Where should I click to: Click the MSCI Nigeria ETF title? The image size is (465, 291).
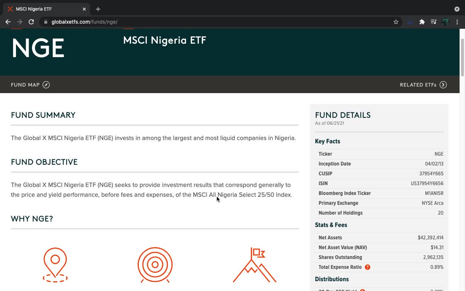coord(165,40)
